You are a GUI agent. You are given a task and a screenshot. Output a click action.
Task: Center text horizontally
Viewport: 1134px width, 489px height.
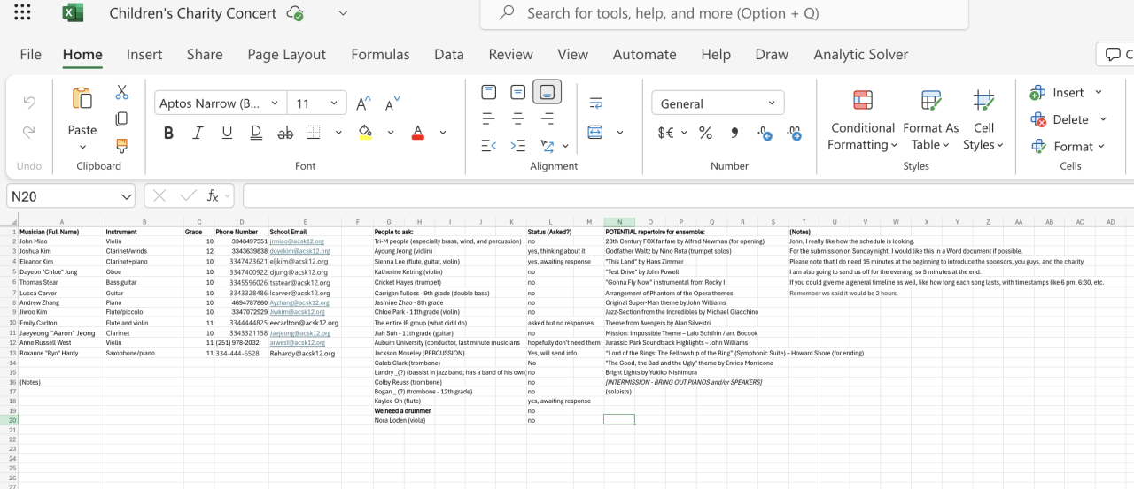click(x=518, y=118)
